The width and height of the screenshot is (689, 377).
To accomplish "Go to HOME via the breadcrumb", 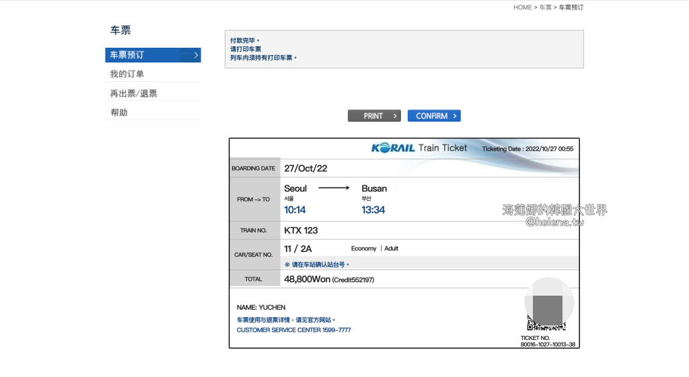I will (x=522, y=7).
